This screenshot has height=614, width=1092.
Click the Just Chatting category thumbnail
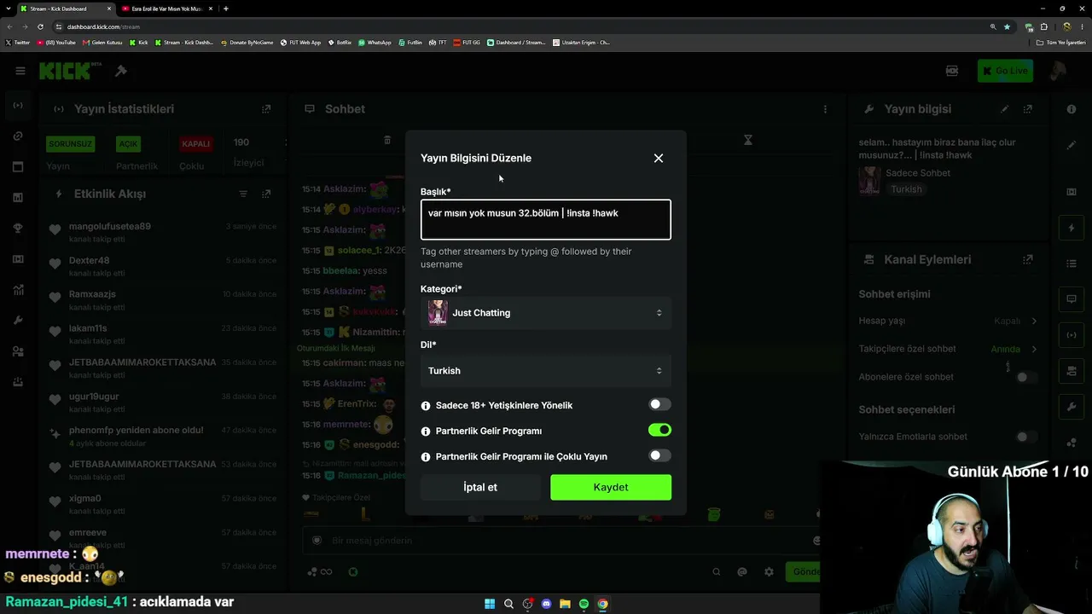[x=438, y=313]
